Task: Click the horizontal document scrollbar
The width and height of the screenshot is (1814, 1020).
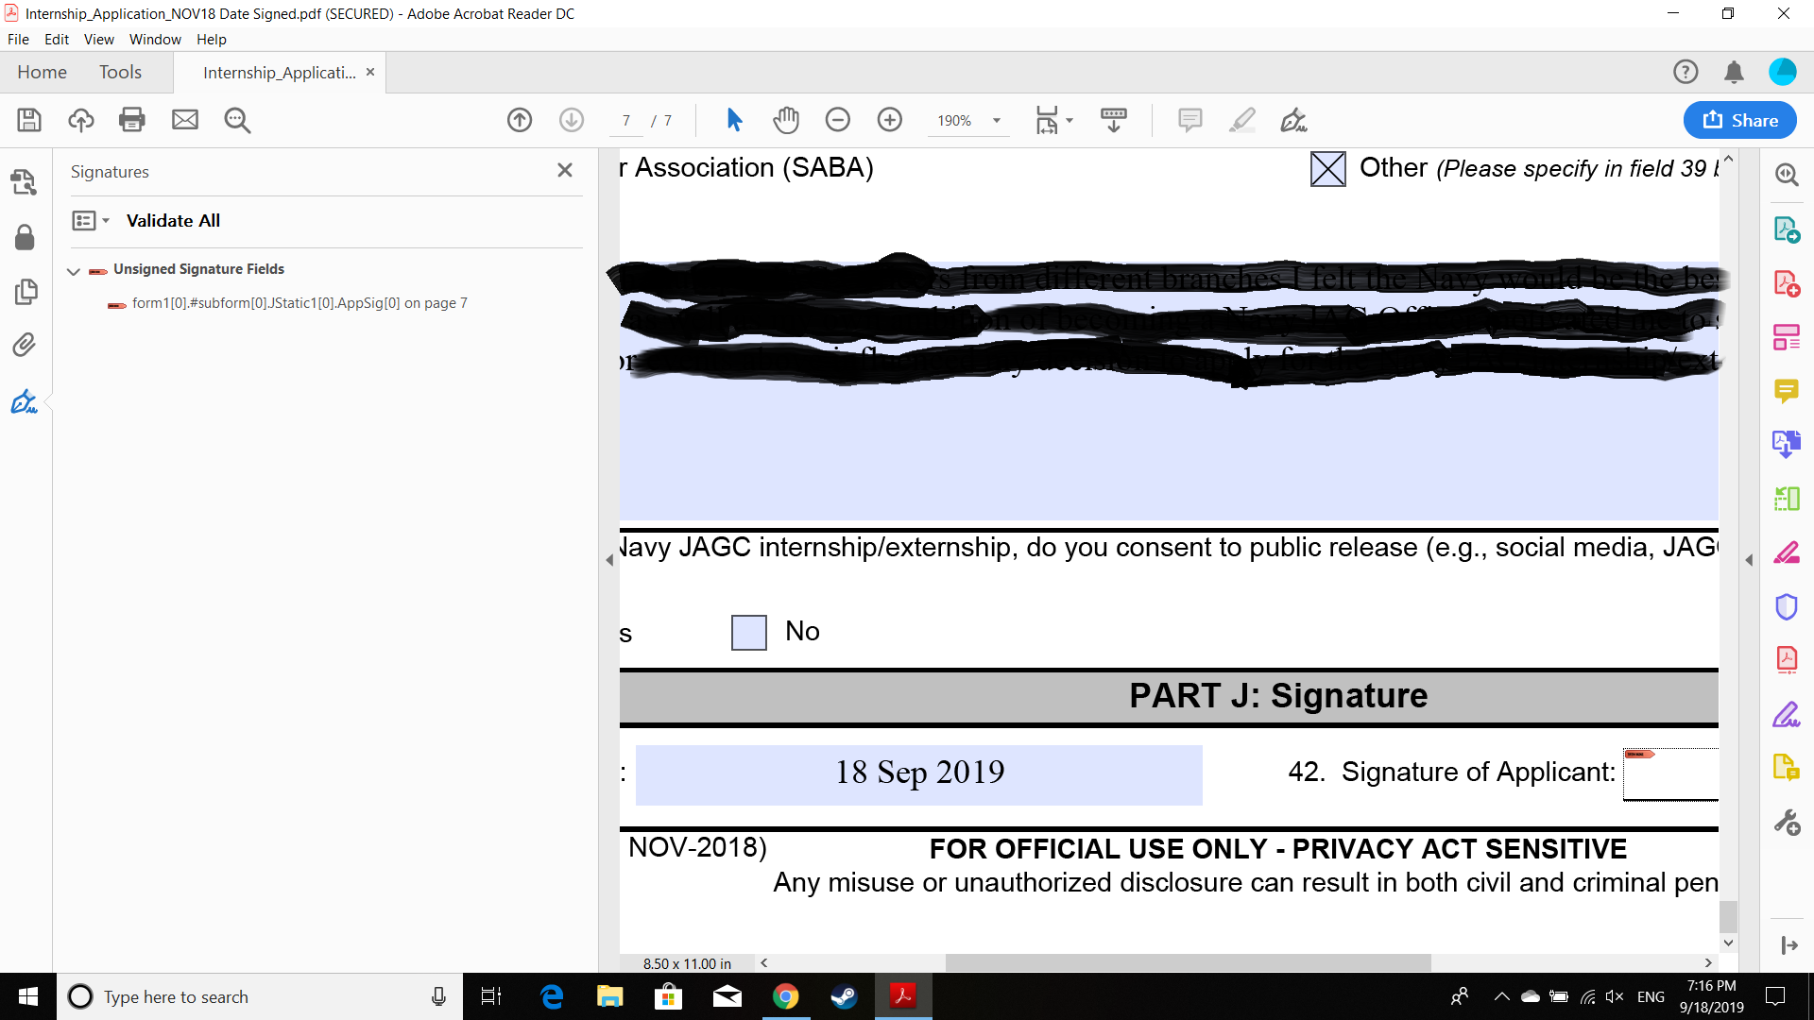Action: [1187, 962]
